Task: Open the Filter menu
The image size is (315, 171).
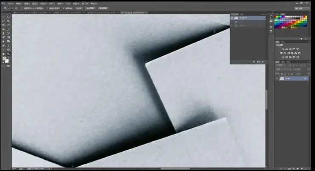Action: tap(60, 3)
